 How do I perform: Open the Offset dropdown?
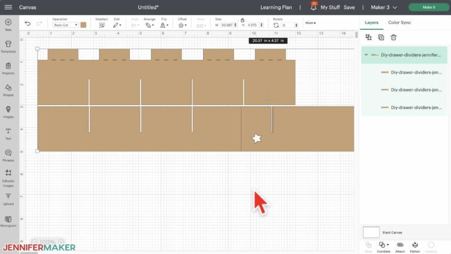182,25
